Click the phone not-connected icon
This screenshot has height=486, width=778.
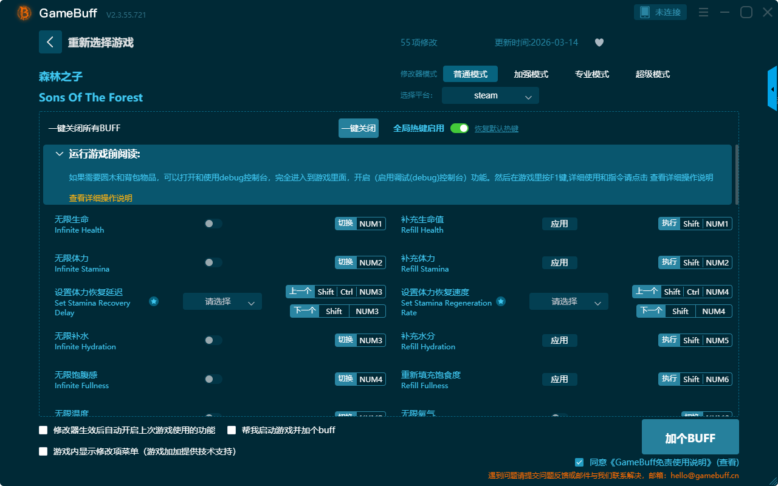pyautogui.click(x=644, y=12)
